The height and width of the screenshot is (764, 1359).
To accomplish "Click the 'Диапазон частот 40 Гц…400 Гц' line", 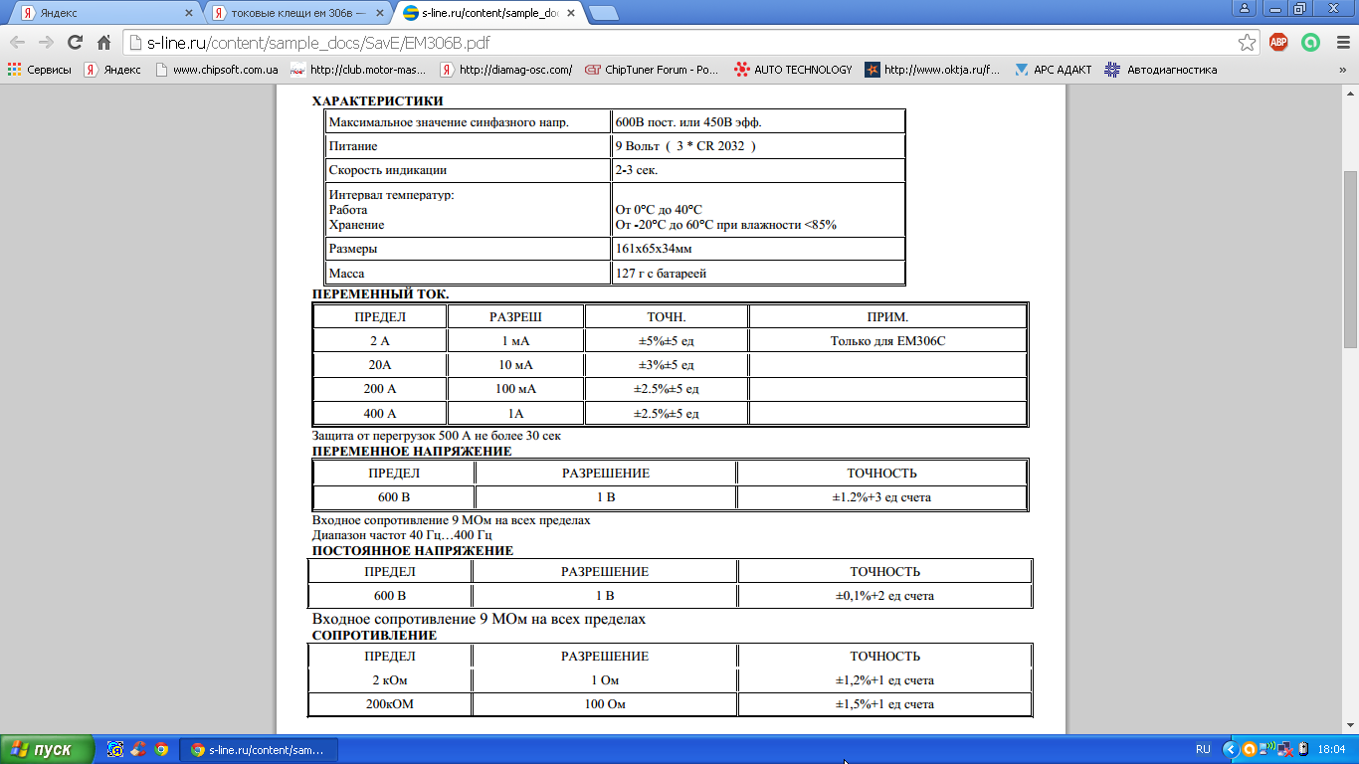I will click(x=402, y=535).
